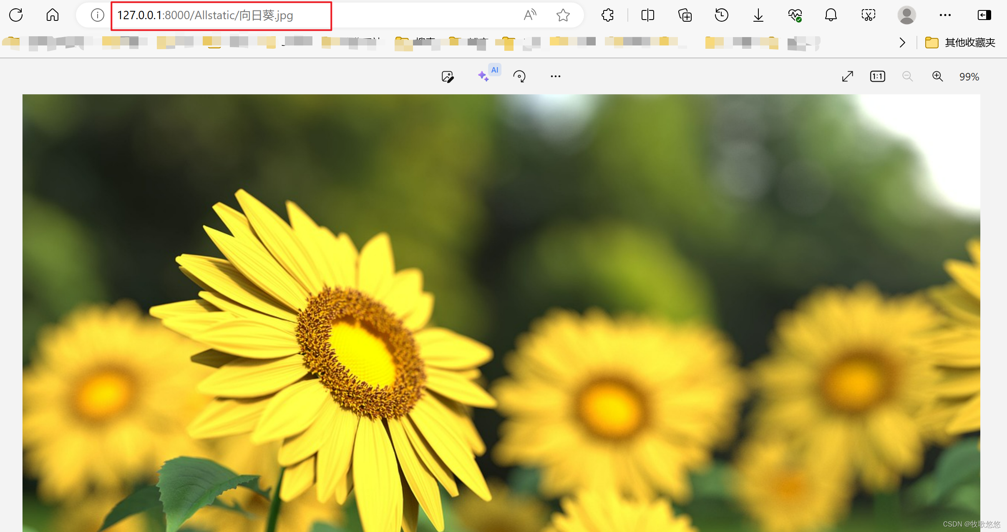The image size is (1007, 532).
Task: Toggle Split screen view
Action: point(648,15)
